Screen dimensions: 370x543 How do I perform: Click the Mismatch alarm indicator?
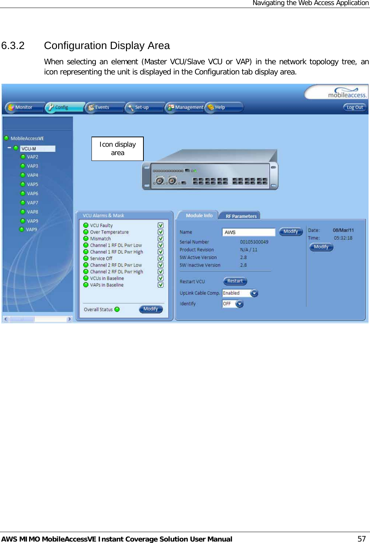click(86, 238)
